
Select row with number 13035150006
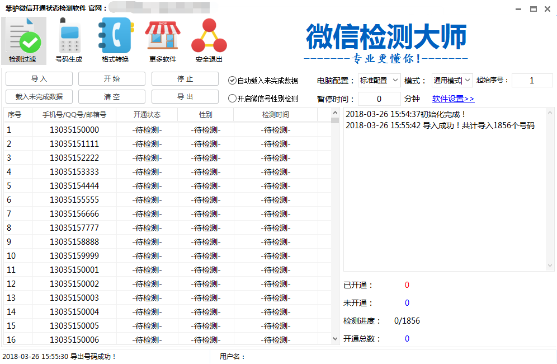click(168, 339)
